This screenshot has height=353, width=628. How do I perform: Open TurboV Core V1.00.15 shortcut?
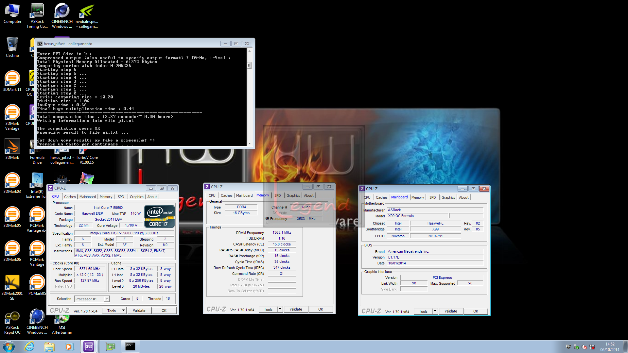coord(87,157)
